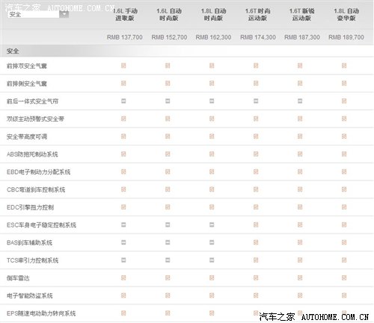Click 安全带高度可调 equipped icon for 1.8L 自动时尚版
This screenshot has width=374, height=323.
[x=212, y=137]
